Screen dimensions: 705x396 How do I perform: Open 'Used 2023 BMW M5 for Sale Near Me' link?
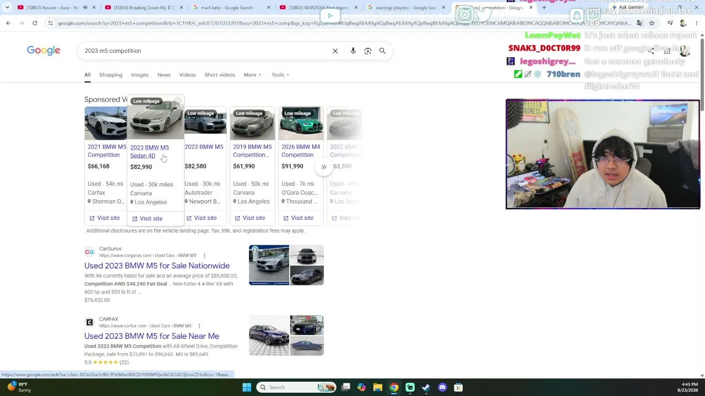point(151,336)
